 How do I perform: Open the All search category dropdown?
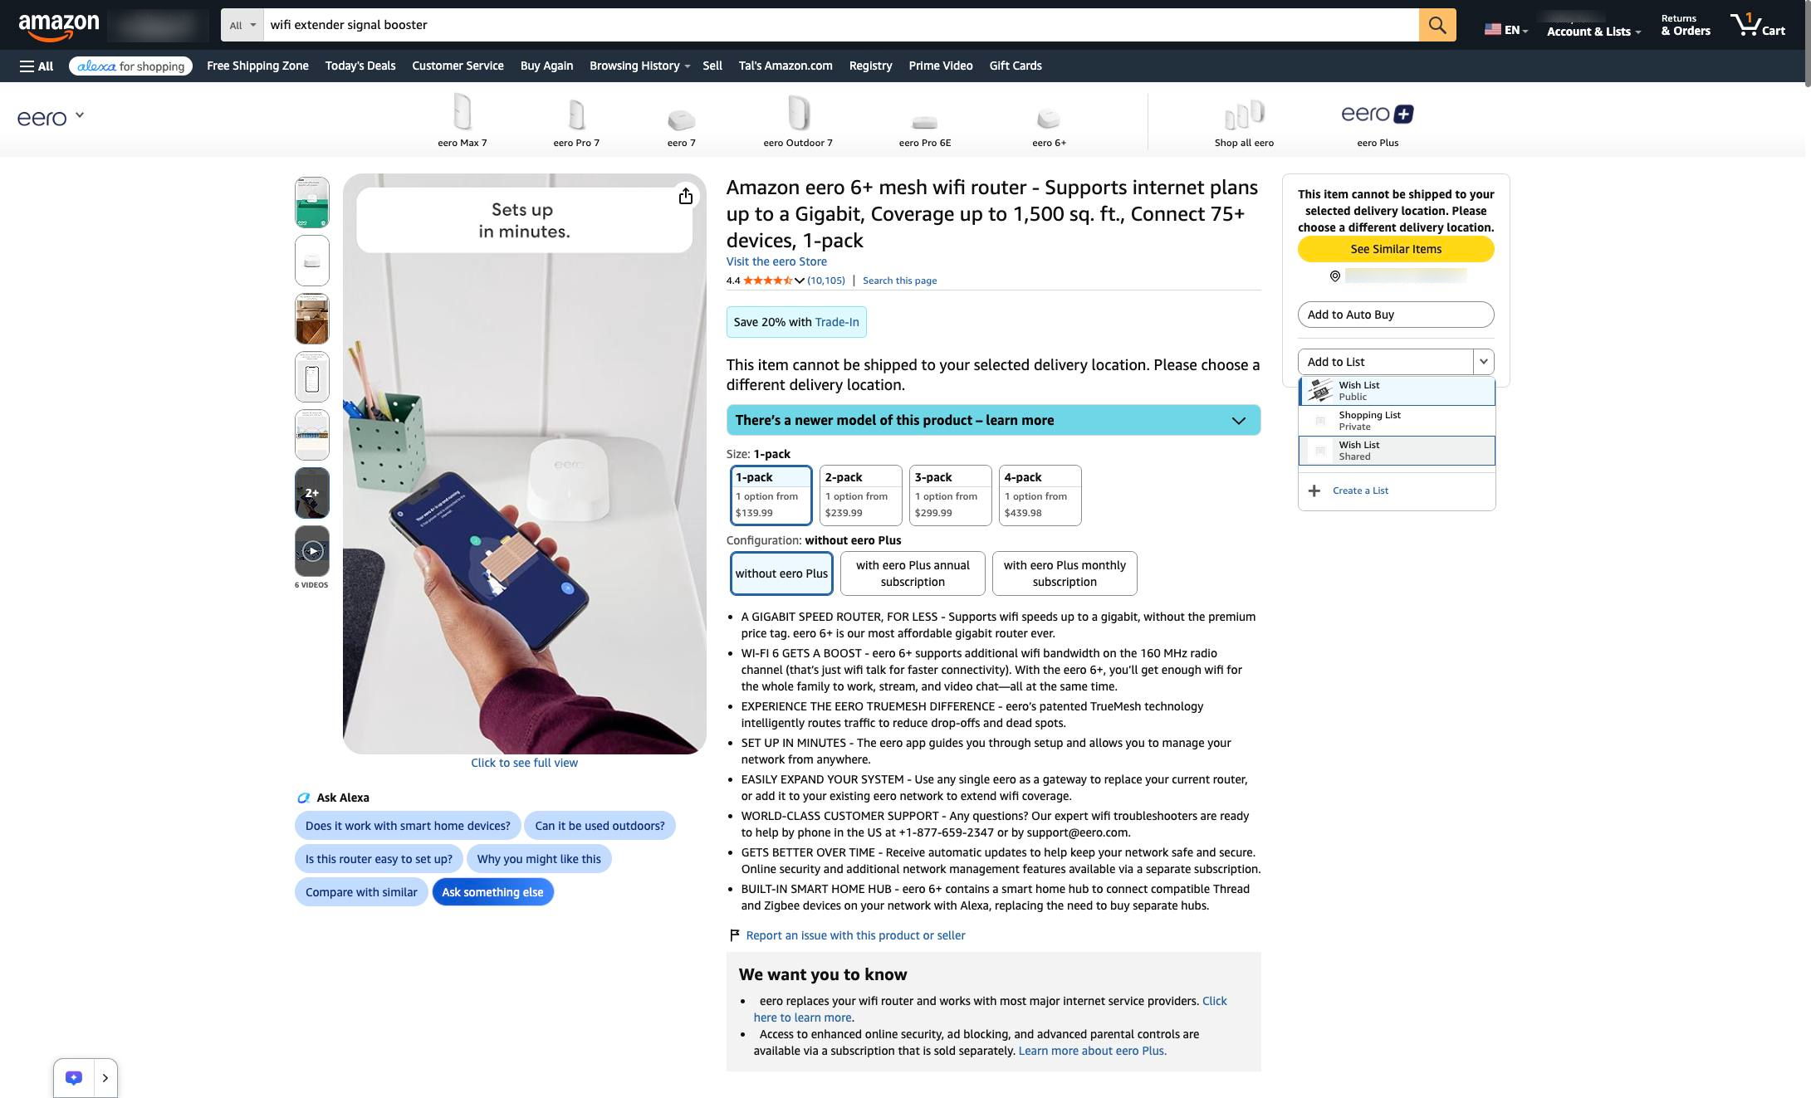point(242,25)
